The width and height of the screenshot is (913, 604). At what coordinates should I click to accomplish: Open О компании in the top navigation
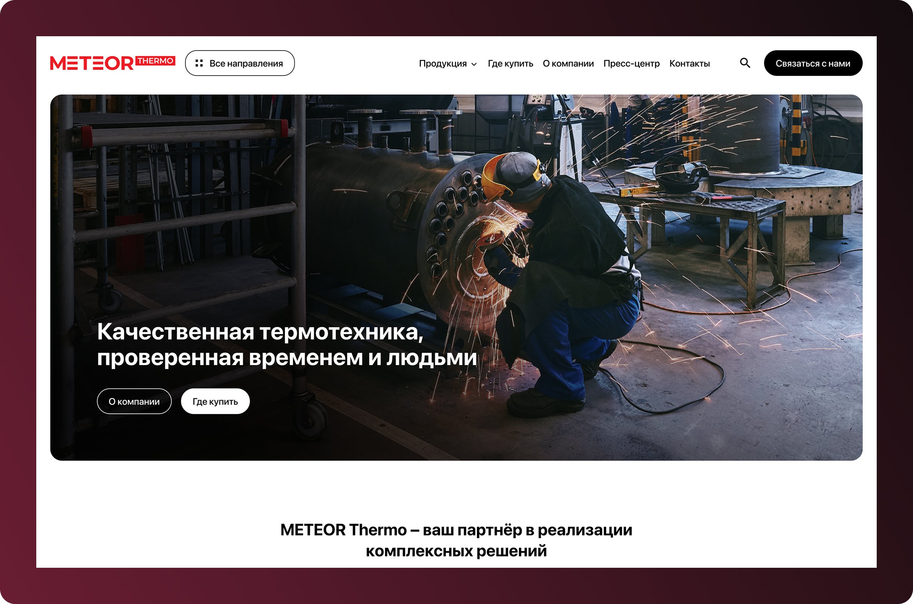point(568,63)
